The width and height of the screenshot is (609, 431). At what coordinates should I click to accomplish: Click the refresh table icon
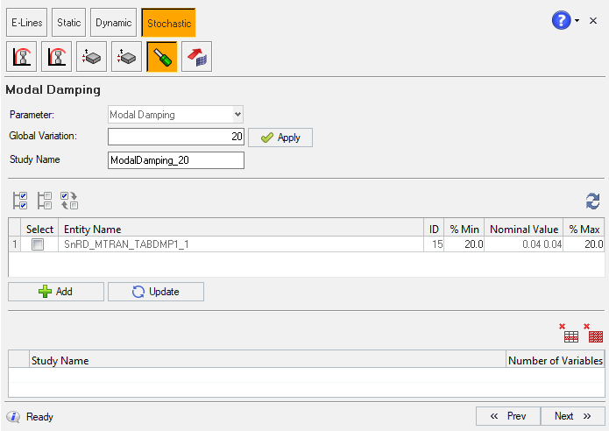[592, 201]
